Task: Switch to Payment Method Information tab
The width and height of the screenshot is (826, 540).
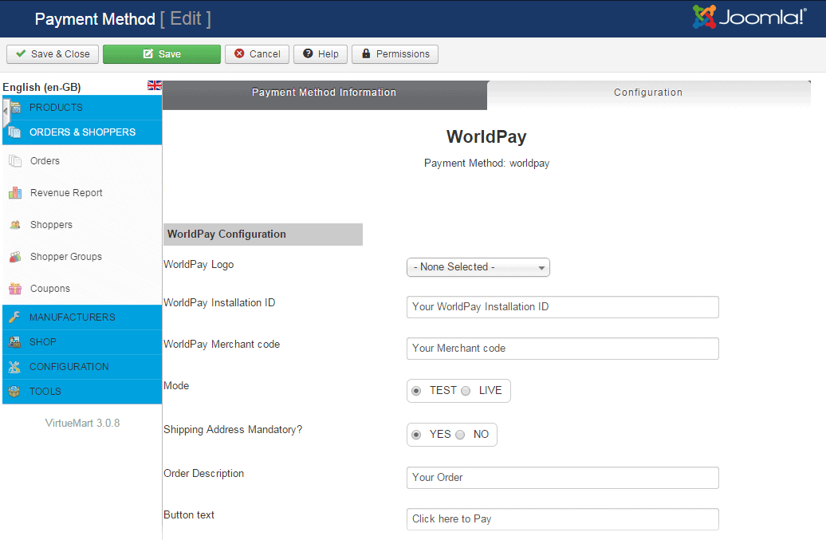Action: coord(324,95)
